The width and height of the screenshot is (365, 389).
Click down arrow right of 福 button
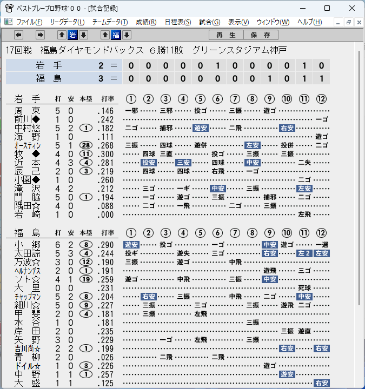pyautogui.click(x=127, y=35)
